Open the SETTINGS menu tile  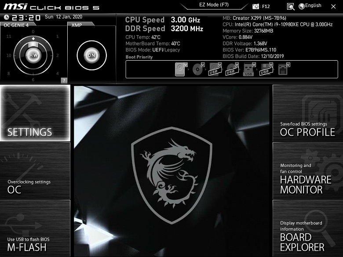coord(35,113)
